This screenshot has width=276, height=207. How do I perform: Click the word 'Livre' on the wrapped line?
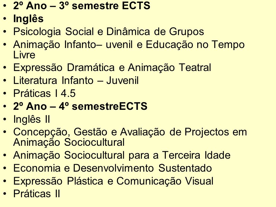coord(24,55)
